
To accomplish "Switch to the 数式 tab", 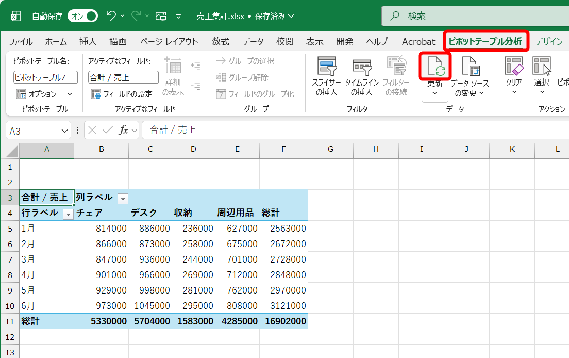I will pyautogui.click(x=221, y=42).
